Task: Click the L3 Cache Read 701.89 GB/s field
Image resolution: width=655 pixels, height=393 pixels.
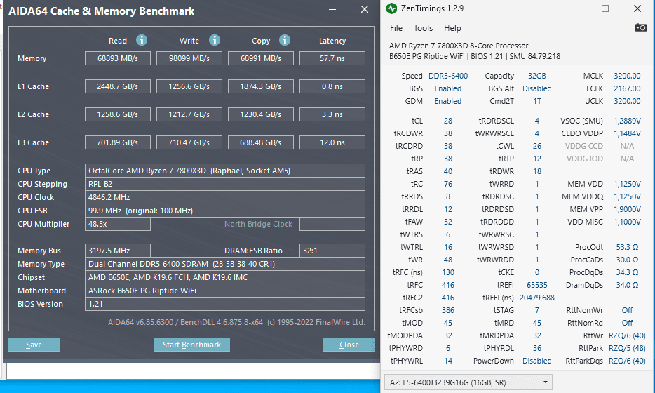Action: click(x=118, y=142)
